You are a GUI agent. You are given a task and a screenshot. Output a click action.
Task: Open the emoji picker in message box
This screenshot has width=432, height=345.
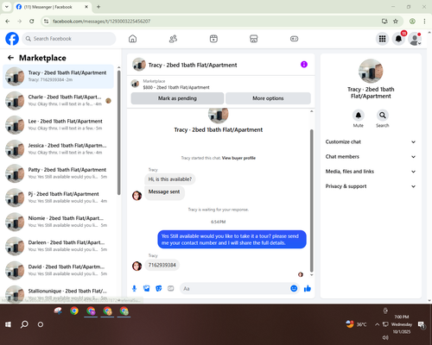click(294, 288)
